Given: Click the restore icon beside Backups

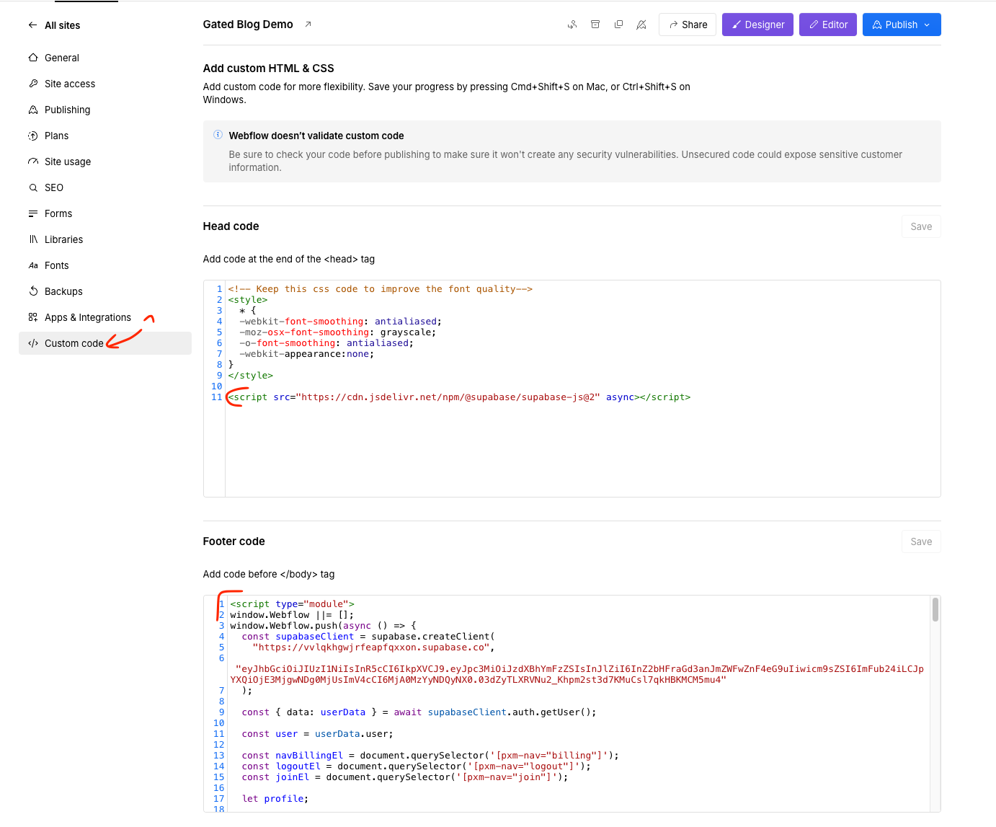Looking at the screenshot, I should pos(33,291).
